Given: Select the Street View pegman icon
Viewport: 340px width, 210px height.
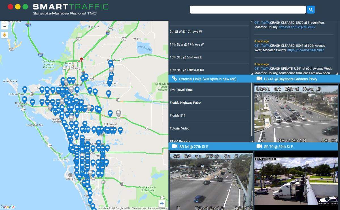Looking at the screenshot, I should [x=4, y=35].
